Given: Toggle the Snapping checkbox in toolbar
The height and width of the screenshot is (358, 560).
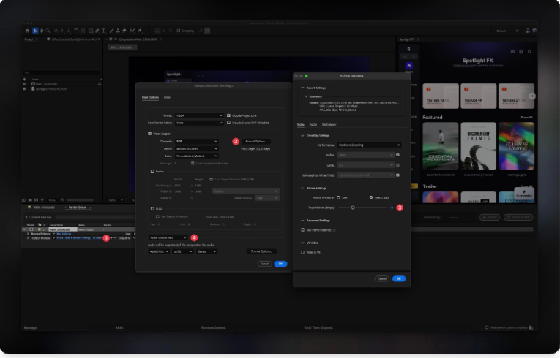Looking at the screenshot, I should (178, 31).
